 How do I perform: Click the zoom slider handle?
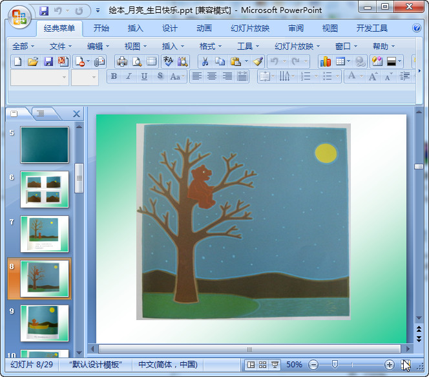point(335,365)
